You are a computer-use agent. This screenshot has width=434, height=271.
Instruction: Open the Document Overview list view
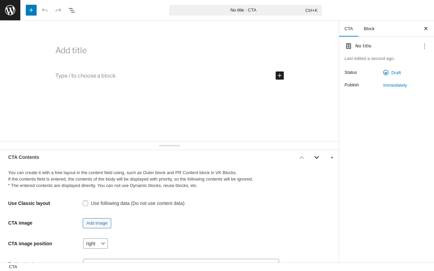(x=72, y=10)
